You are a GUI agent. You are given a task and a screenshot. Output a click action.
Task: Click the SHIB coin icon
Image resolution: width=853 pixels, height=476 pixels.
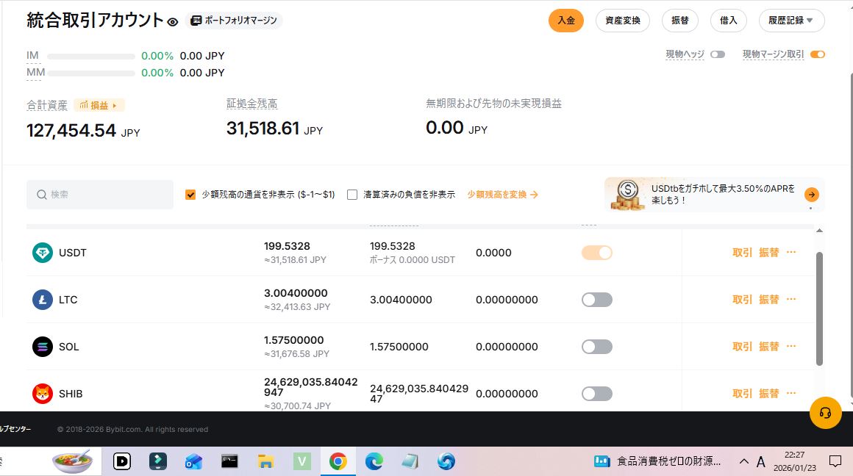point(43,394)
